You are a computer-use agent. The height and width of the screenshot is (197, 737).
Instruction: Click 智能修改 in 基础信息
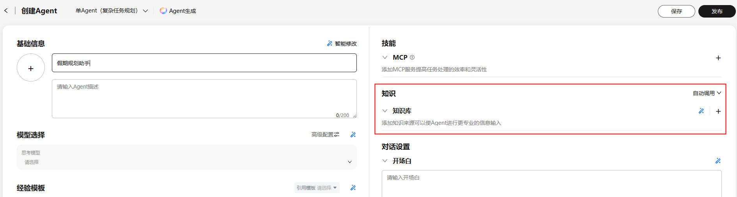tap(342, 44)
